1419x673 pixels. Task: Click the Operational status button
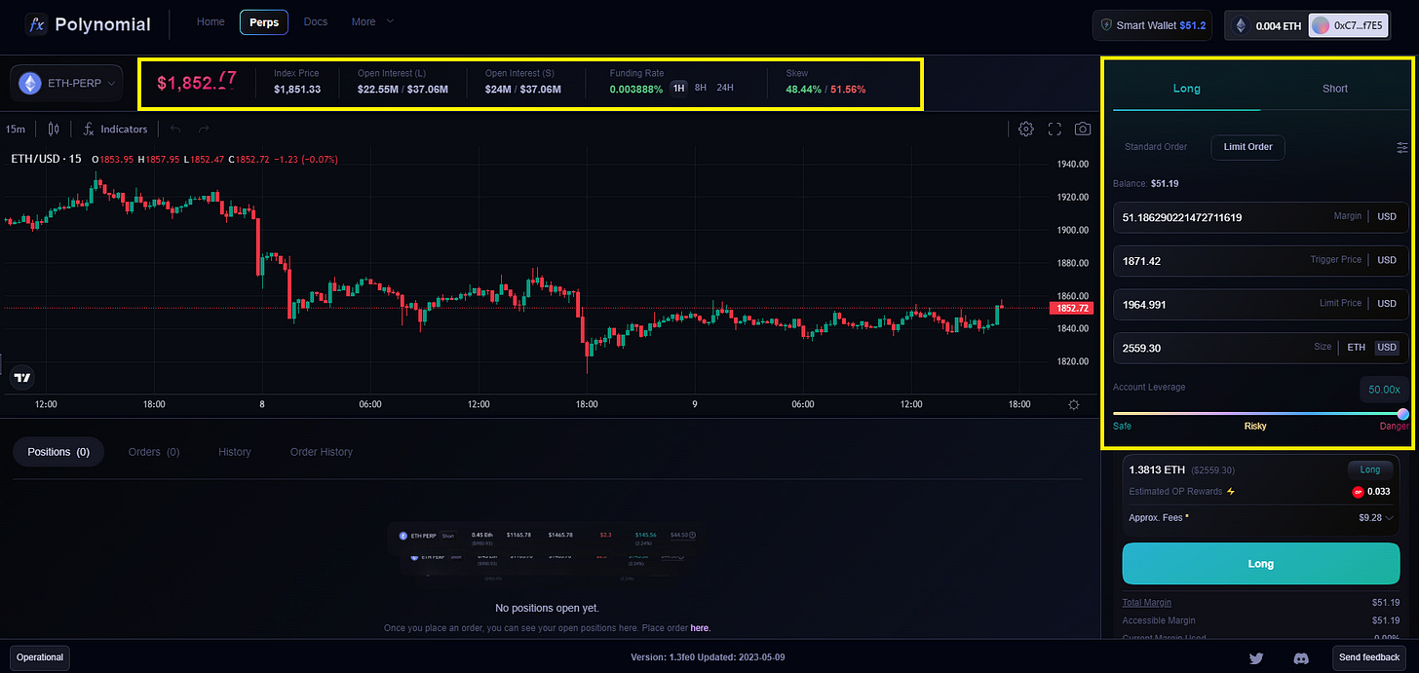tap(40, 657)
